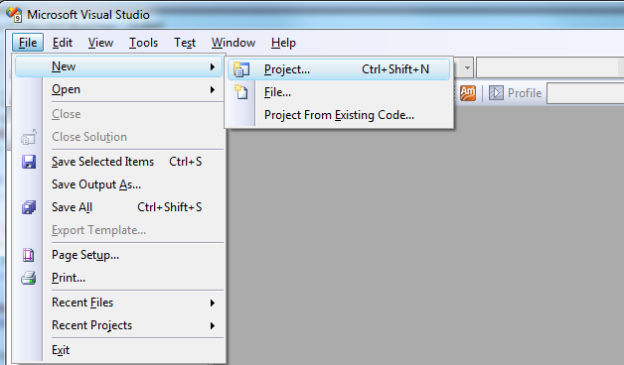Click the Profile toolbar button label

[x=525, y=93]
